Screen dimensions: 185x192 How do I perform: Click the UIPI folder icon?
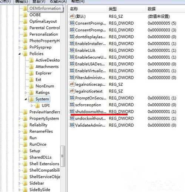pos(37,105)
